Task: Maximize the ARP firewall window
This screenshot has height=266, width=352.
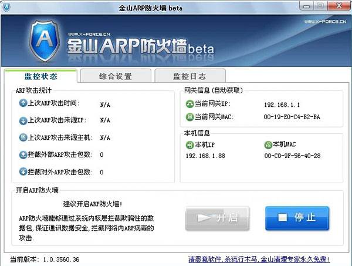Action: pyautogui.click(x=320, y=6)
